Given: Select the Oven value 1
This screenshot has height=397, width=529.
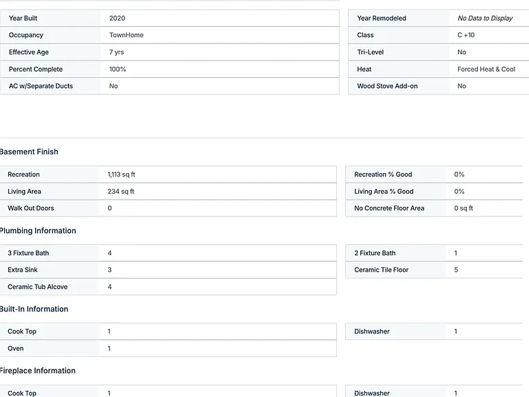Looking at the screenshot, I should click(x=109, y=349).
